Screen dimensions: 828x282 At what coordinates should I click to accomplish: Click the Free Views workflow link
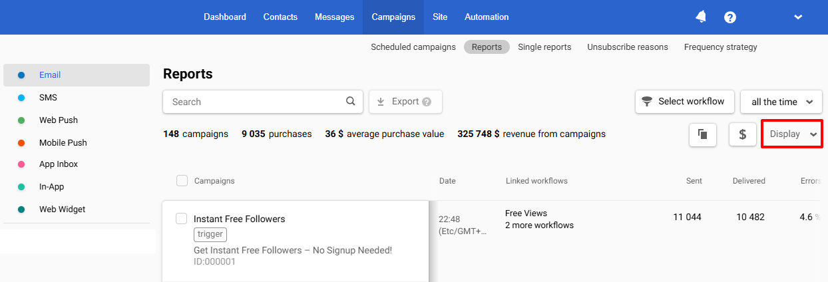click(526, 213)
